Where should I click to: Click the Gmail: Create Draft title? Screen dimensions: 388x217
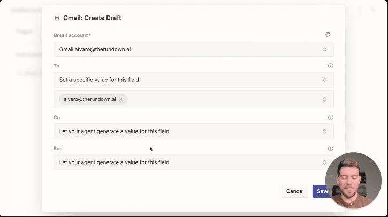pos(92,18)
